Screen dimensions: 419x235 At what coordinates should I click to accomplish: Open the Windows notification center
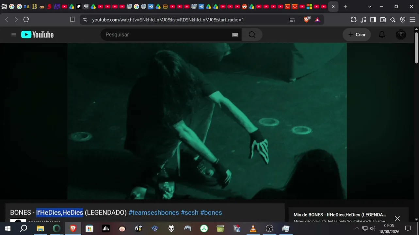click(408, 228)
